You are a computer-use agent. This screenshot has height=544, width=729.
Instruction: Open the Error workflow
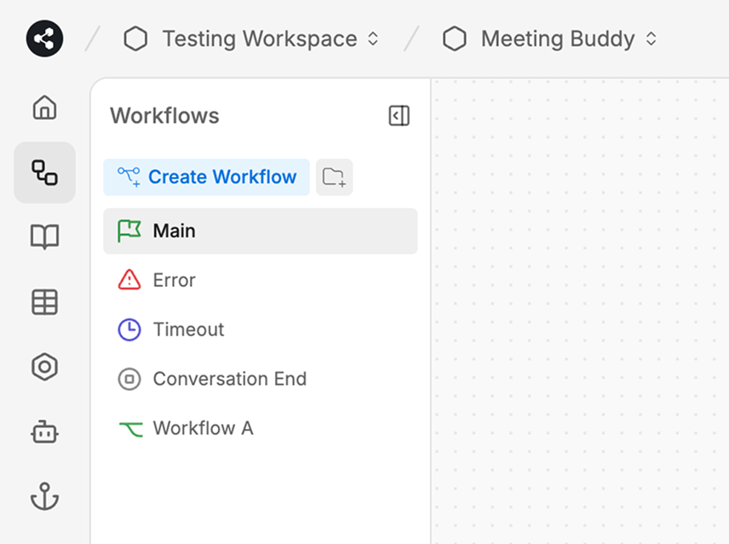[x=174, y=280]
